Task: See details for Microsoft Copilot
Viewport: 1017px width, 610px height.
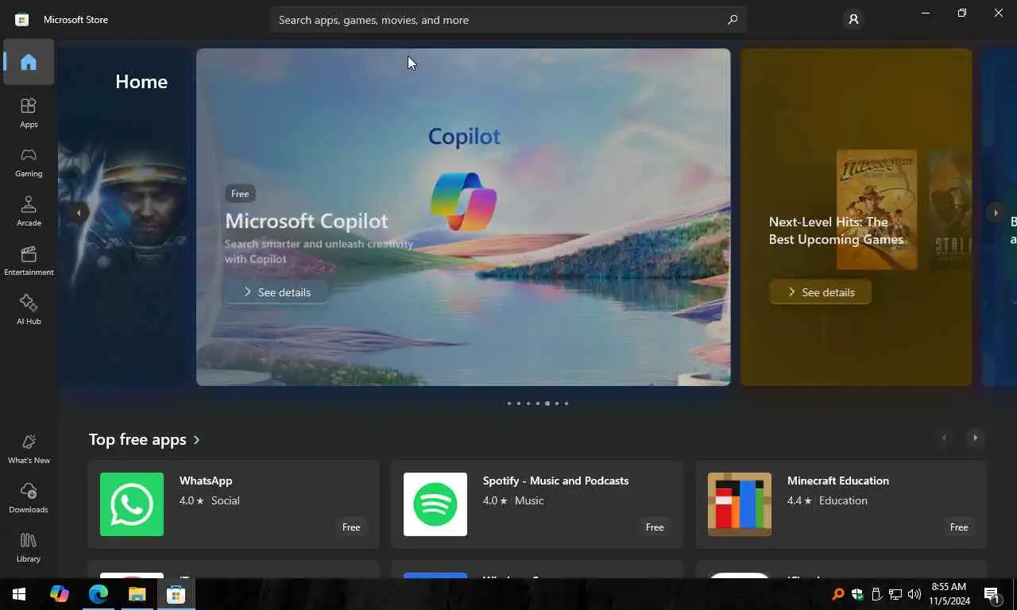Action: pos(277,292)
